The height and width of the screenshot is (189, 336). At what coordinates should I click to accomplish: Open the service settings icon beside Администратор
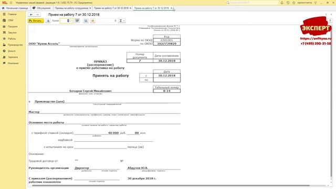point(316,3)
